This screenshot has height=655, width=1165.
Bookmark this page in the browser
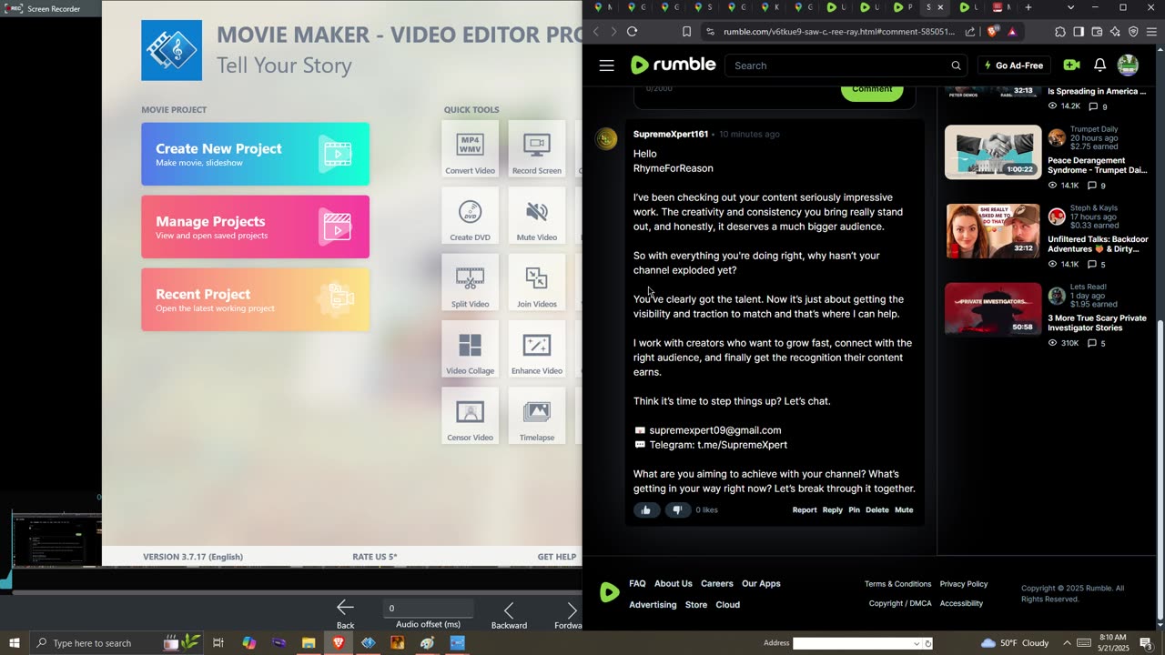point(686,31)
